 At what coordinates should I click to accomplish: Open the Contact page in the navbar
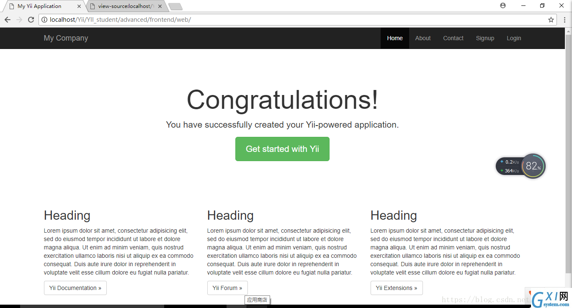pyautogui.click(x=453, y=38)
